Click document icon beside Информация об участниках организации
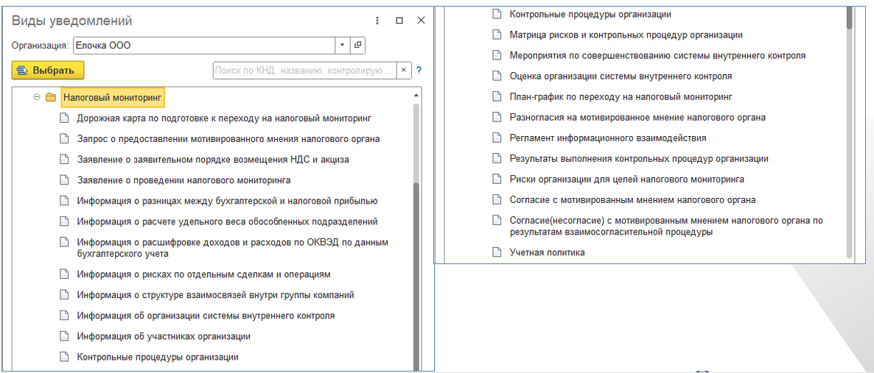The height and width of the screenshot is (373, 874). [64, 337]
